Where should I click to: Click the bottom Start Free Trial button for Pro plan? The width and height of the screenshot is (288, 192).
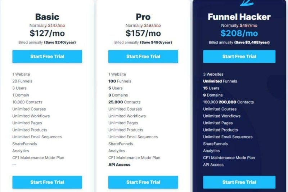pos(143,182)
